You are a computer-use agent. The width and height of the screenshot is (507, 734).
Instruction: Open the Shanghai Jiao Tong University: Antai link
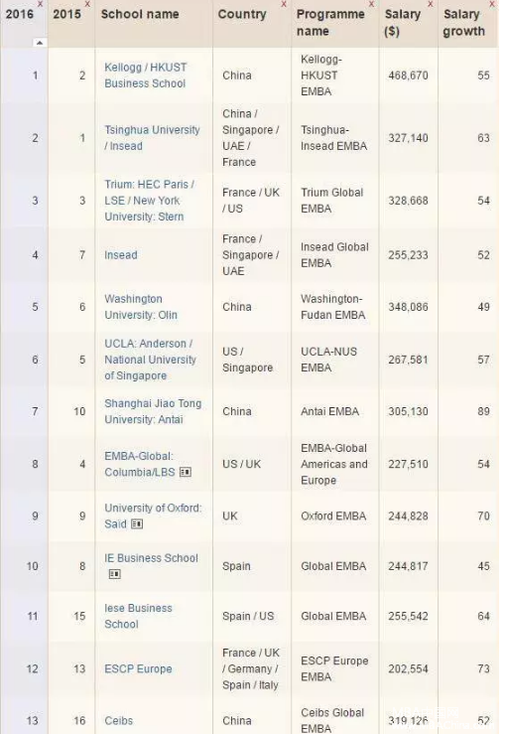click(153, 411)
